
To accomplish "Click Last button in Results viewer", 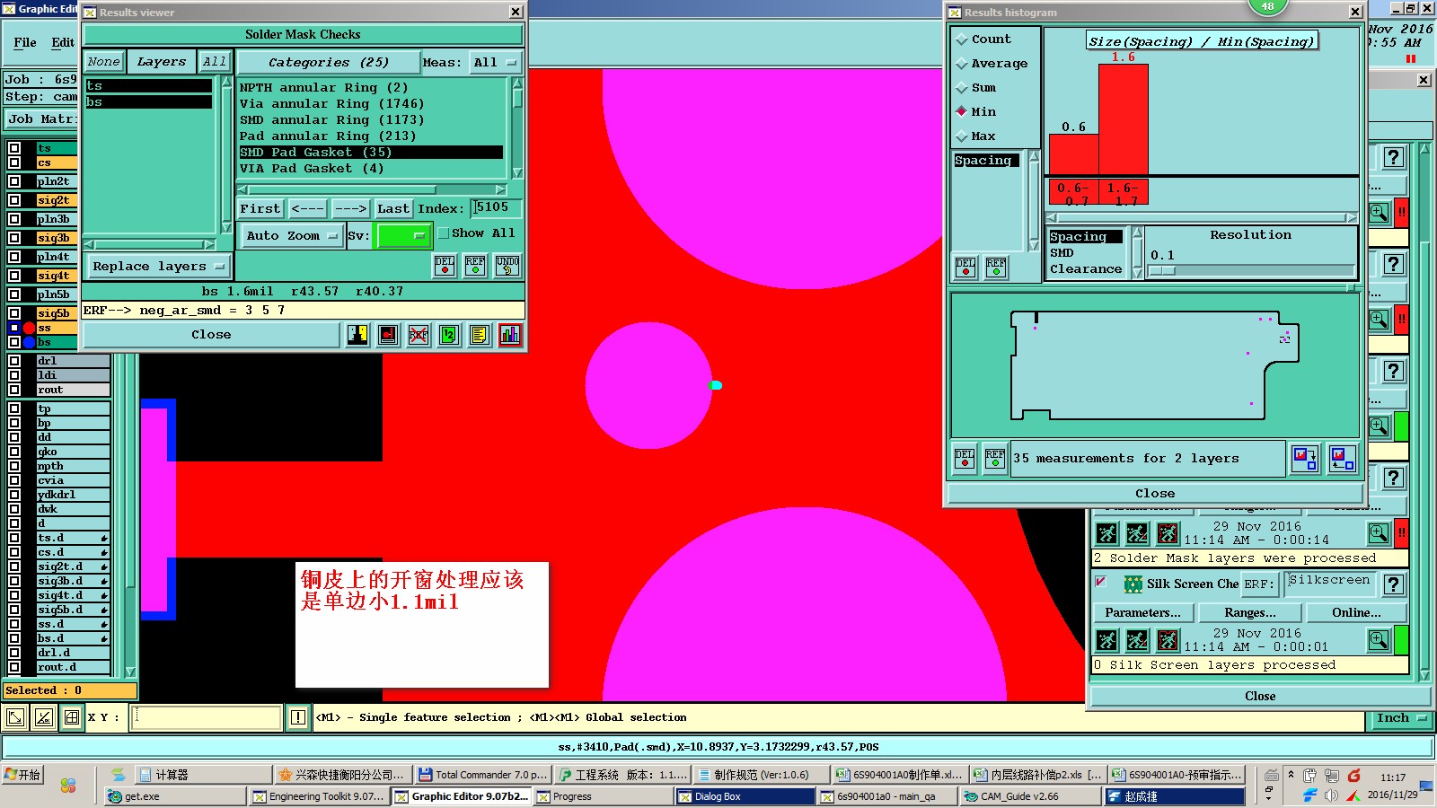I will click(x=393, y=208).
